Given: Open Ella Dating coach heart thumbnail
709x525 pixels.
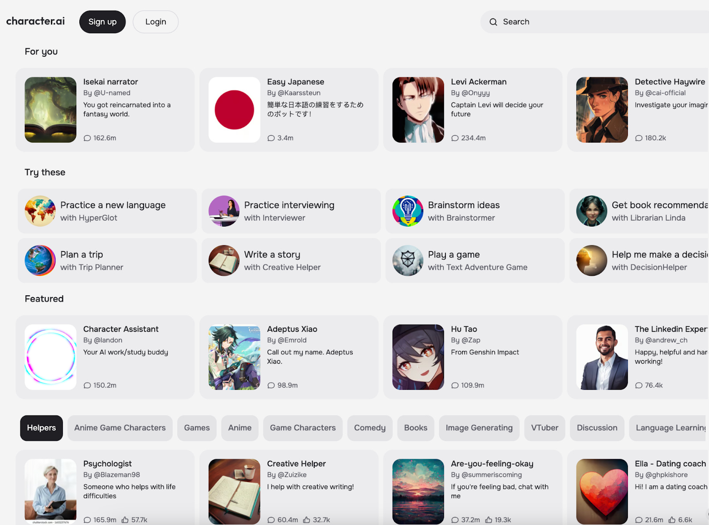Looking at the screenshot, I should tap(602, 492).
